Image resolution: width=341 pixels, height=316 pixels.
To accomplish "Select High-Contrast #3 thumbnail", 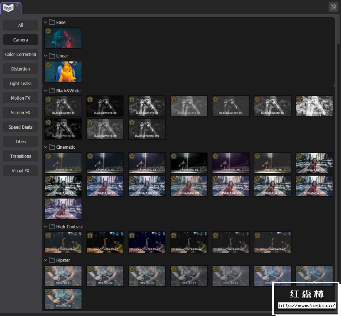I will coord(147,242).
